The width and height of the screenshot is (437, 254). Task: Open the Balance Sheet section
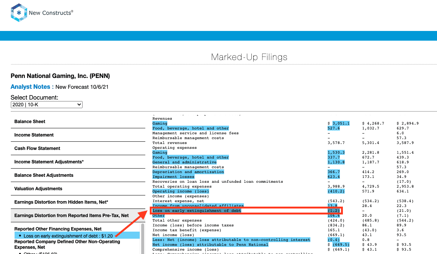click(x=78, y=122)
